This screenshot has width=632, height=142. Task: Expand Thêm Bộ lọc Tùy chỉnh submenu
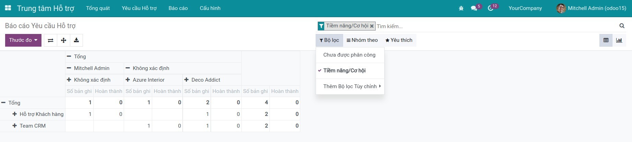(x=352, y=86)
